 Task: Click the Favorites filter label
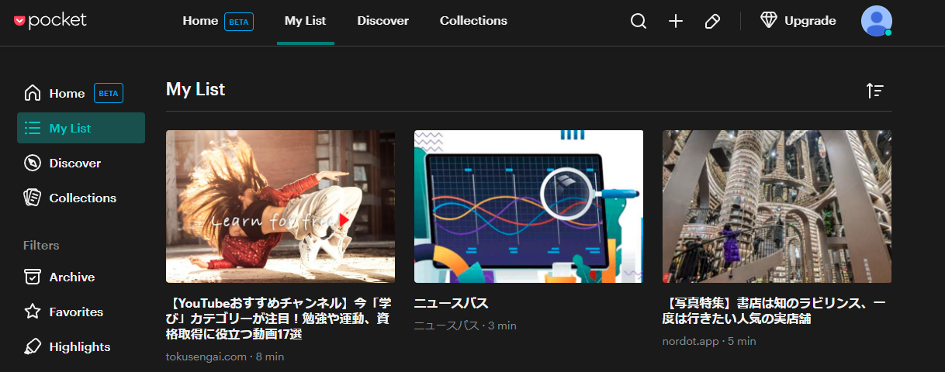coord(76,312)
